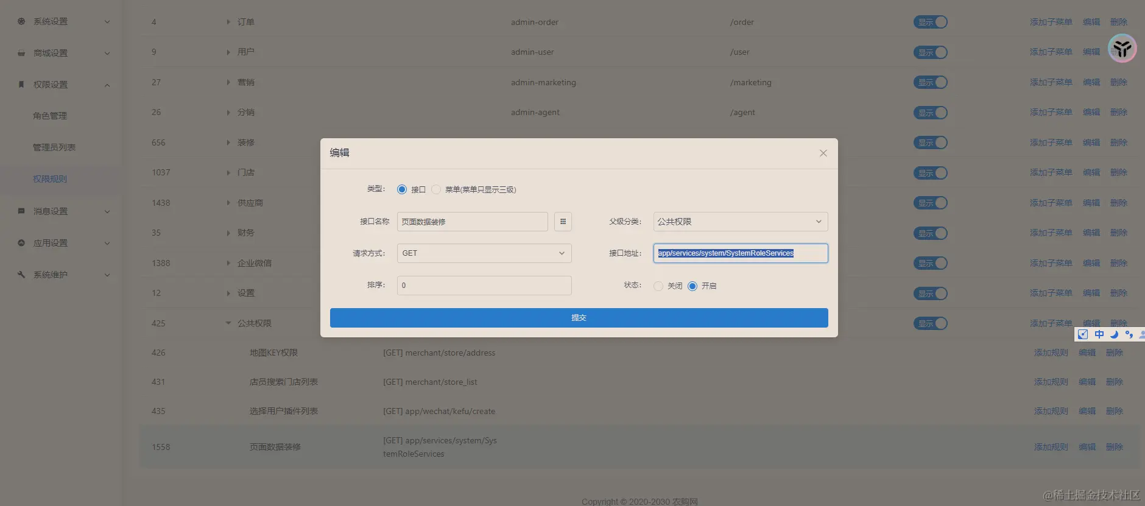
Task: Collapse 权限设置 menu with its chevron
Action: click(x=107, y=85)
